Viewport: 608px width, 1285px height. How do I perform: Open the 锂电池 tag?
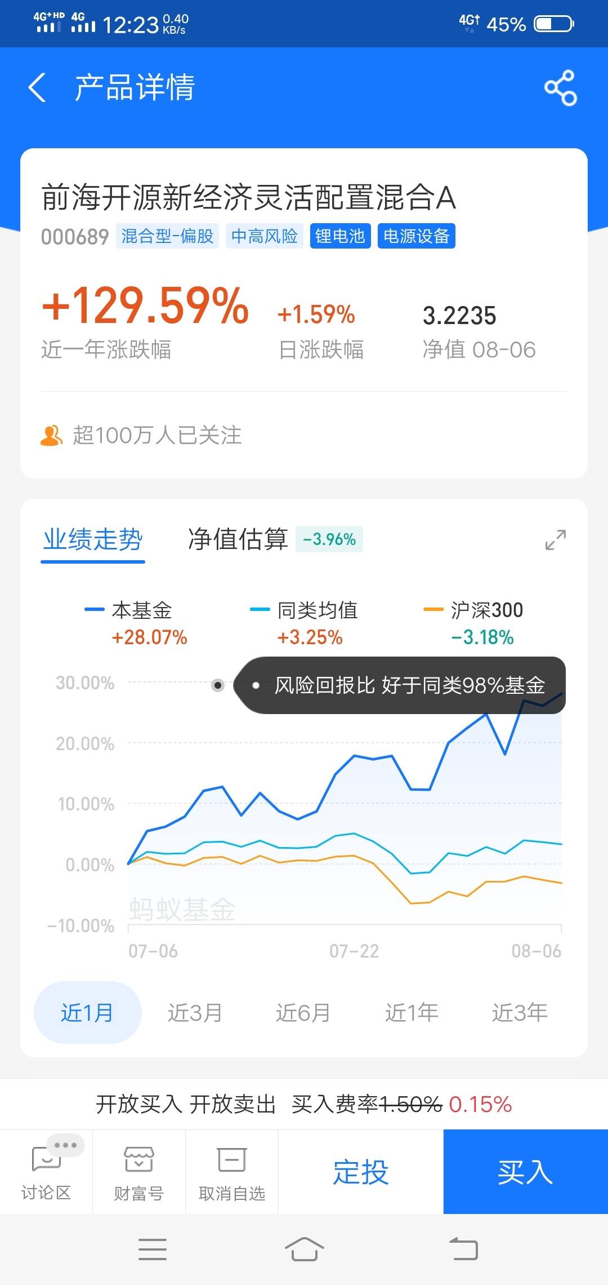coord(340,236)
